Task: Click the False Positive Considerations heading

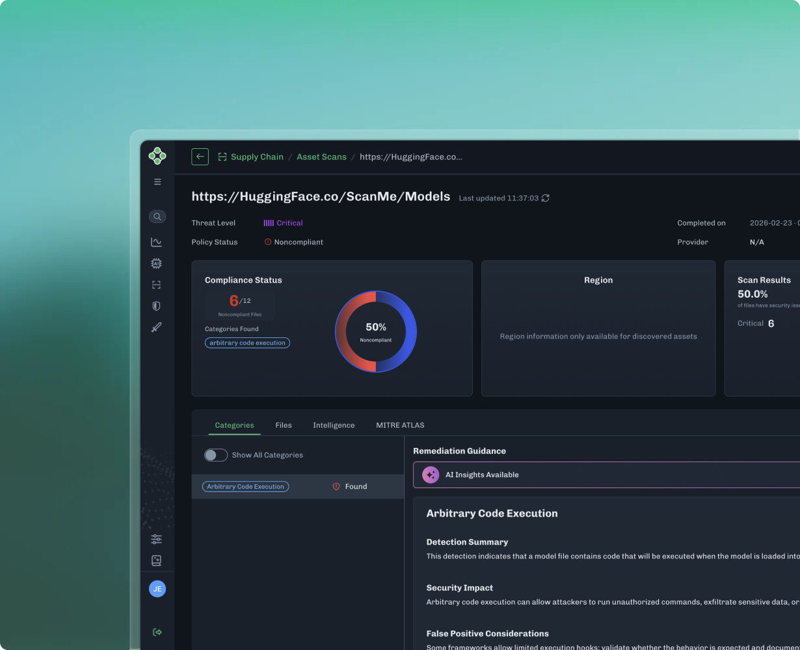Action: coord(488,633)
